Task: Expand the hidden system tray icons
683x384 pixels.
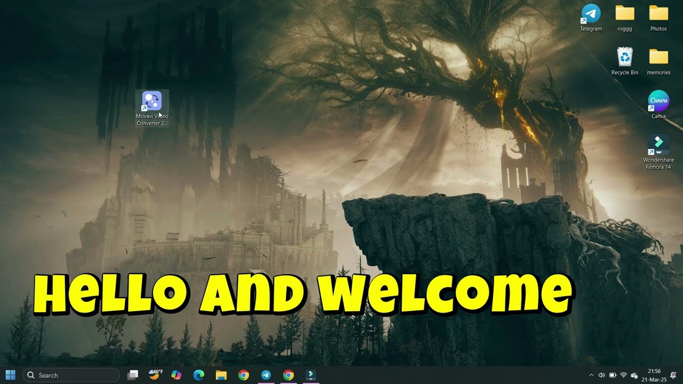Action: (591, 375)
